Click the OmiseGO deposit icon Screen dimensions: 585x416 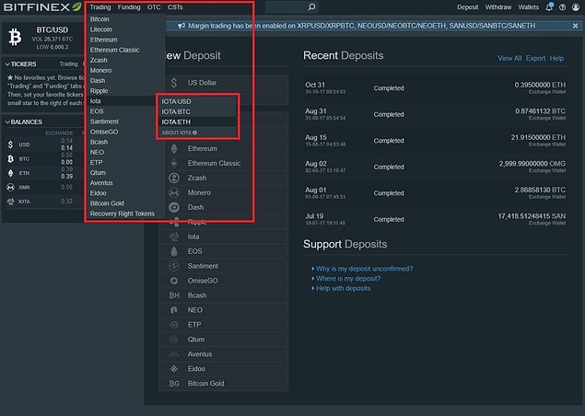[x=174, y=281]
